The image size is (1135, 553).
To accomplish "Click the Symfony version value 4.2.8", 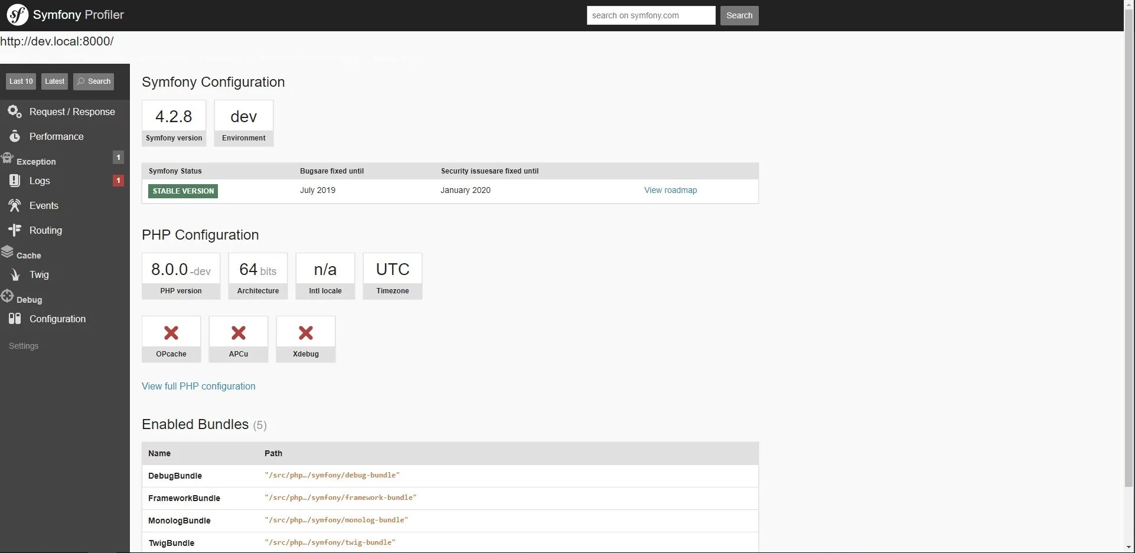I will [x=174, y=116].
